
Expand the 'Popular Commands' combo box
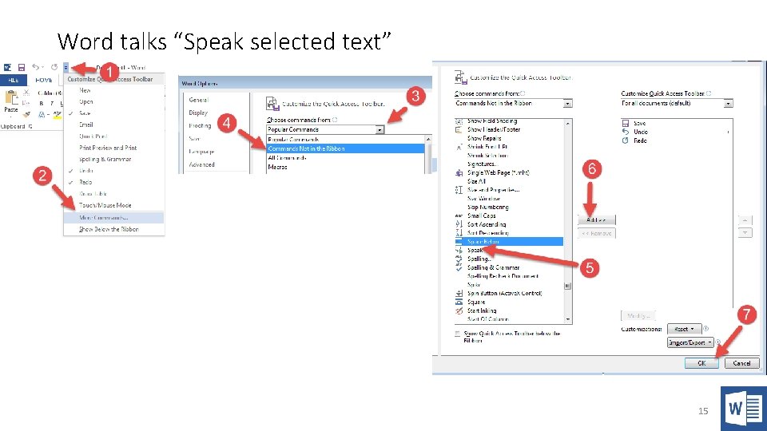[x=380, y=129]
